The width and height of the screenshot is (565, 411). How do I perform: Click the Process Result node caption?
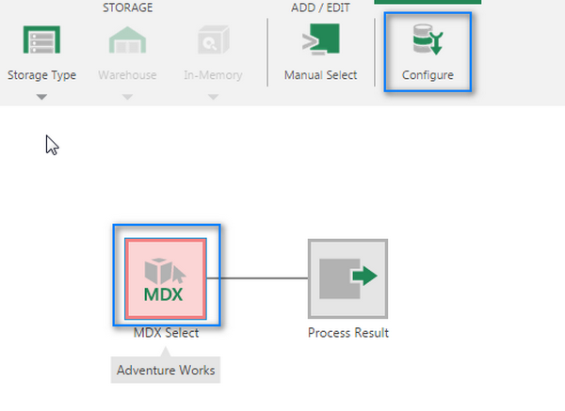[347, 332]
